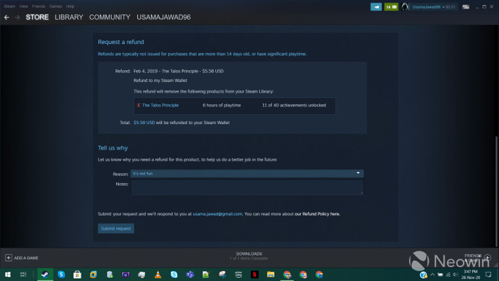This screenshot has height=281, width=499.
Task: Click the plus icon next to ADD A GAME
Action: 9,258
